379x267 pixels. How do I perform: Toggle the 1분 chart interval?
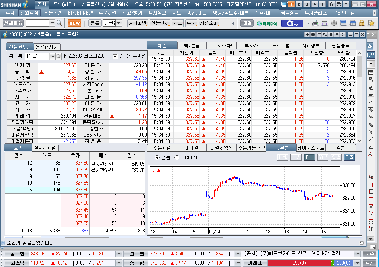tap(296, 158)
